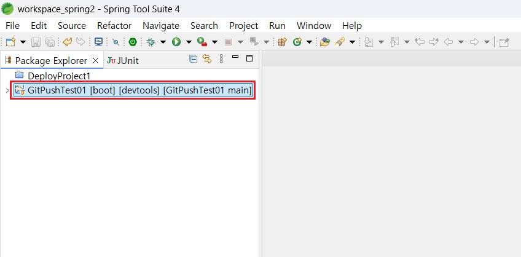The image size is (521, 257).
Task: Click the Open Type folder icon
Action: tap(325, 42)
